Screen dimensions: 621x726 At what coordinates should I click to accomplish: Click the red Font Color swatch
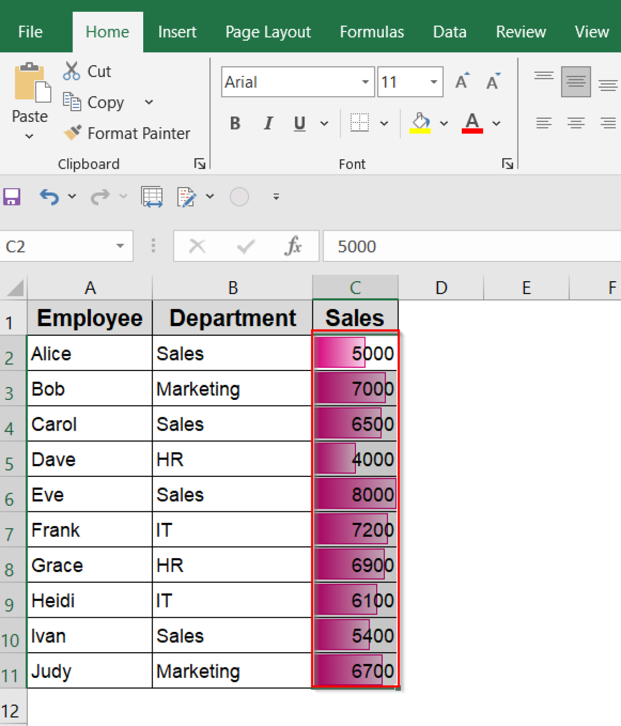tap(472, 123)
